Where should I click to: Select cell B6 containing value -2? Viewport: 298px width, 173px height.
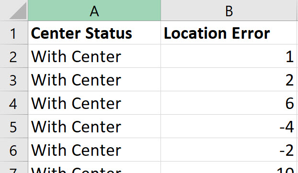(x=229, y=150)
